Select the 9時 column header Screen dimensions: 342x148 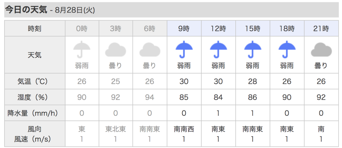coord(184,28)
